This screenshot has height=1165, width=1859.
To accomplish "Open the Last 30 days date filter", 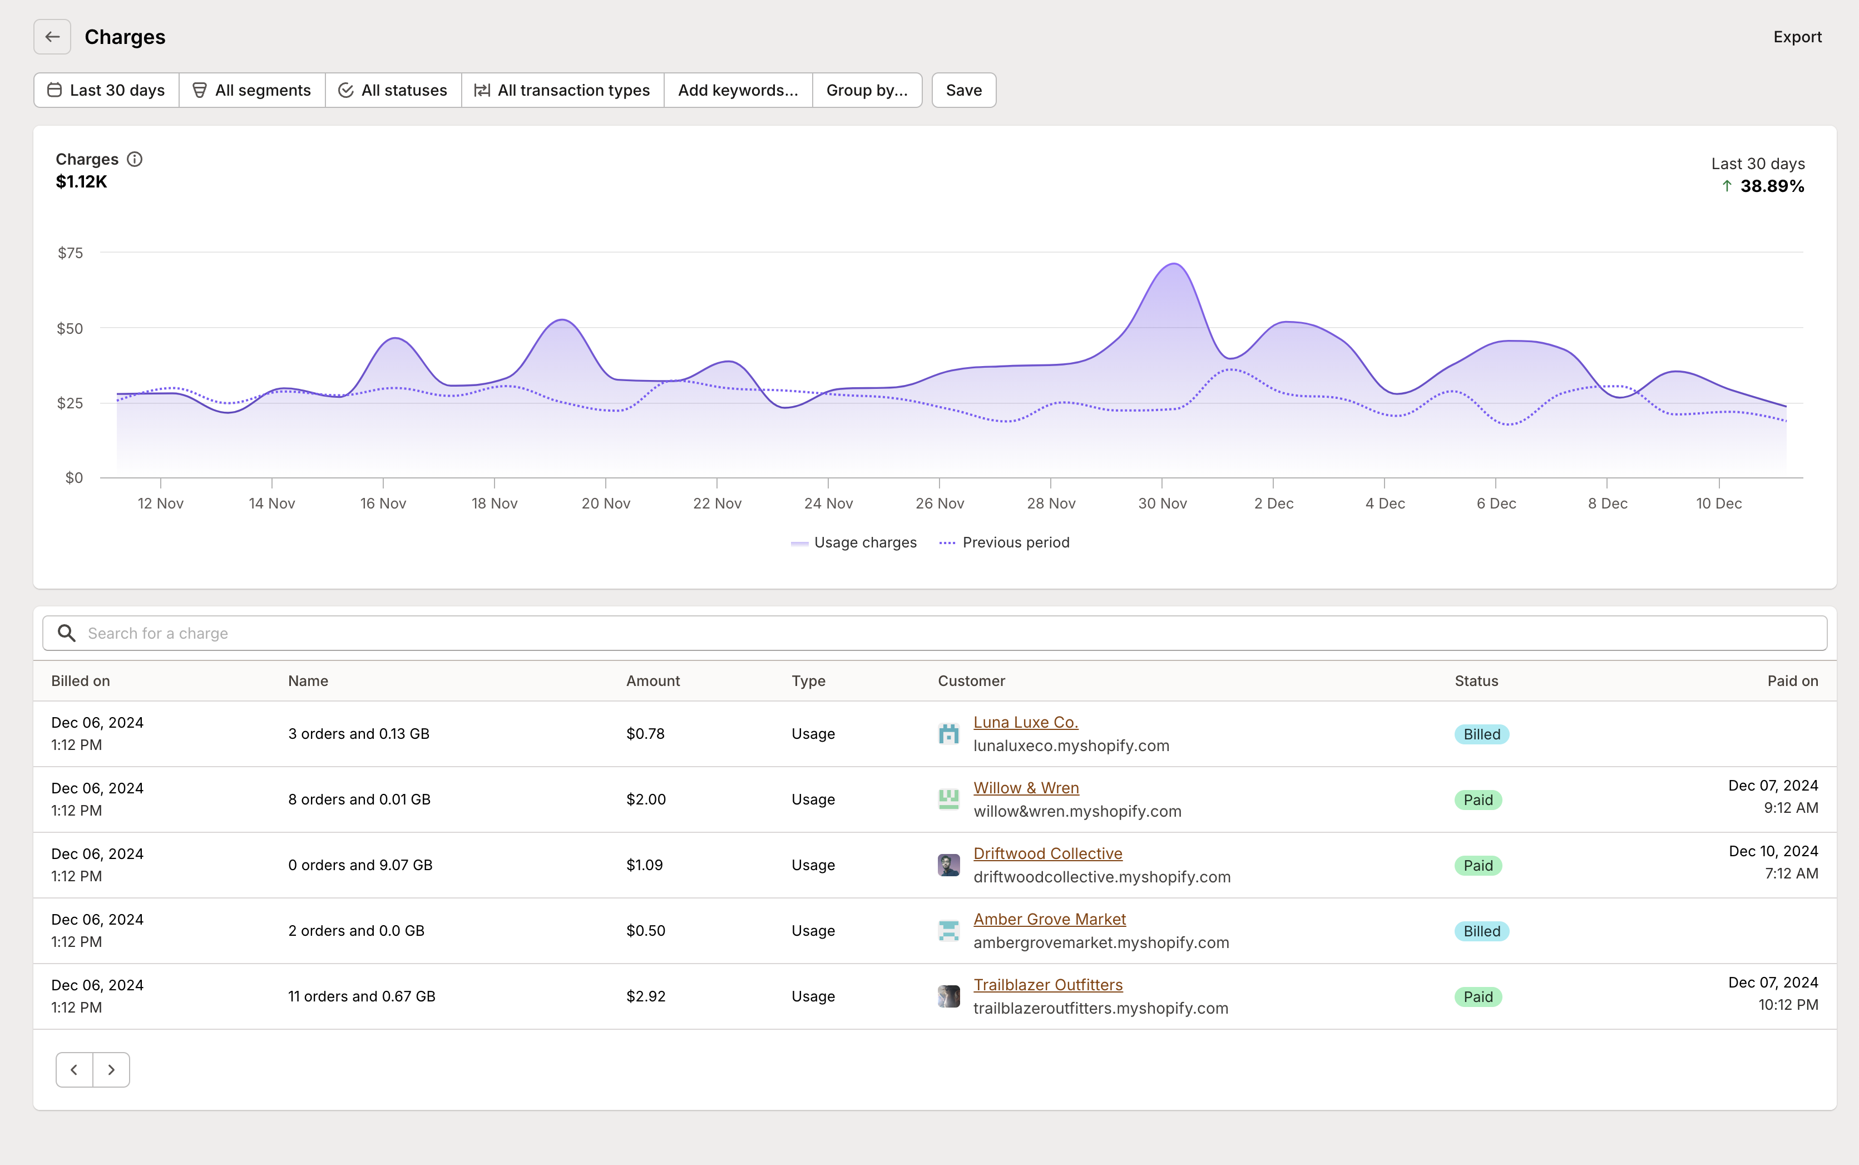I will pos(106,90).
